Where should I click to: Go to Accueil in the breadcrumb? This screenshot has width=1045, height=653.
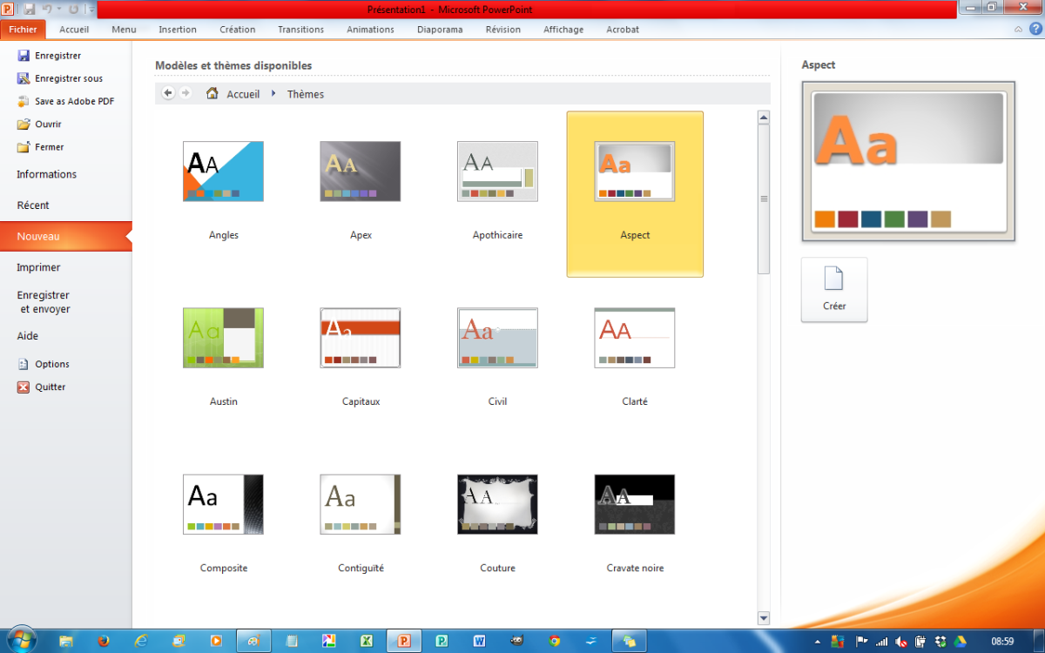pyautogui.click(x=243, y=94)
